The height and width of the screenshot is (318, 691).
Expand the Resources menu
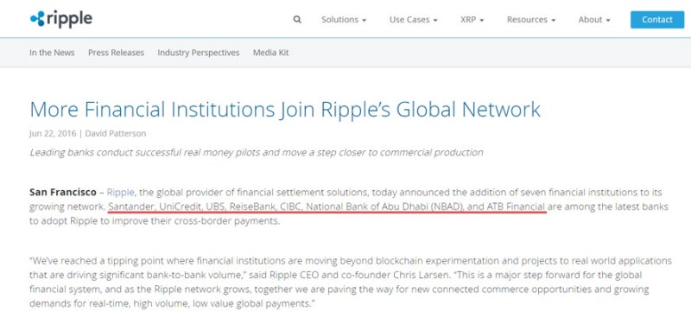click(x=531, y=20)
